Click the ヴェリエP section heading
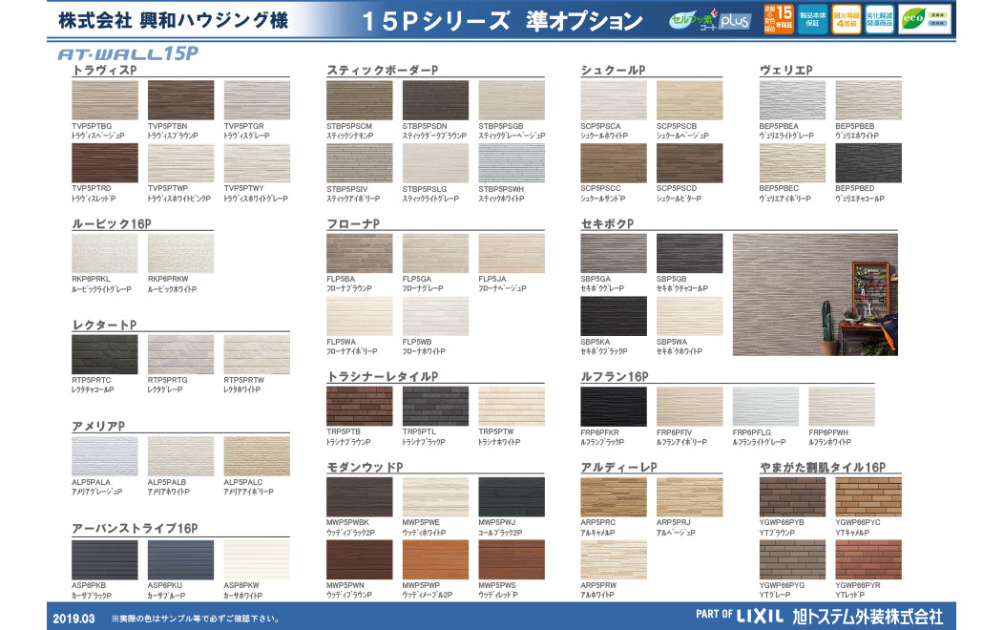This screenshot has width=1004, height=630. (x=785, y=70)
